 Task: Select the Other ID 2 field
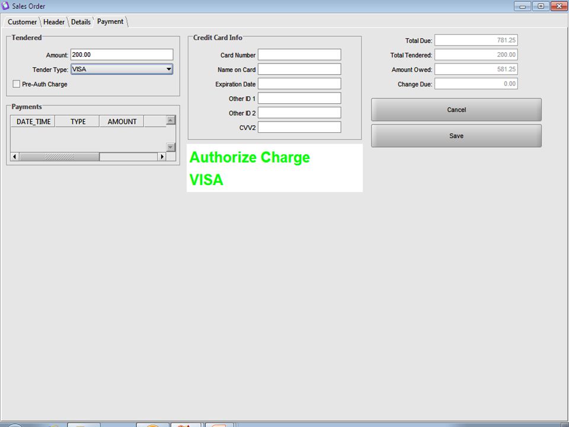coord(299,113)
